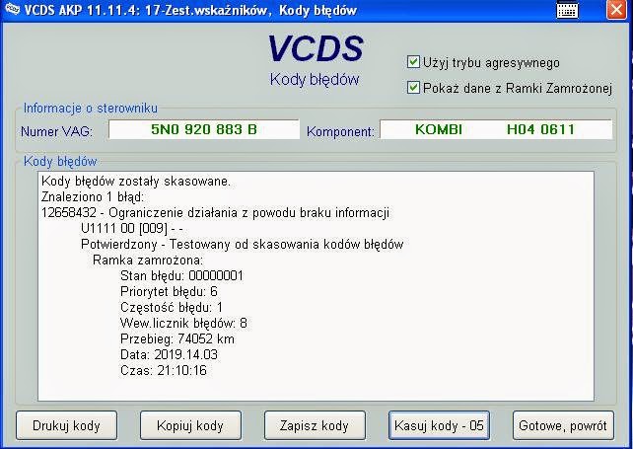Click the large 'VCDS' logo heading
Viewport: 633px width, 449px height.
pos(316,48)
